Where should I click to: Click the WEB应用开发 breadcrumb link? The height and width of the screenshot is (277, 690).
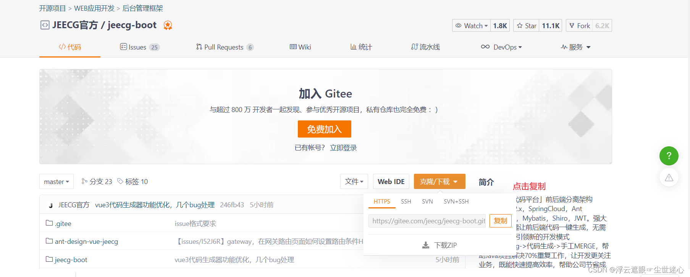(94, 8)
